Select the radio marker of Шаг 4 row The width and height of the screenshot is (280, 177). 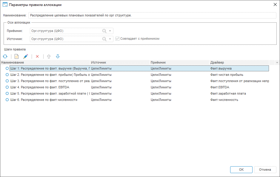point(7,87)
